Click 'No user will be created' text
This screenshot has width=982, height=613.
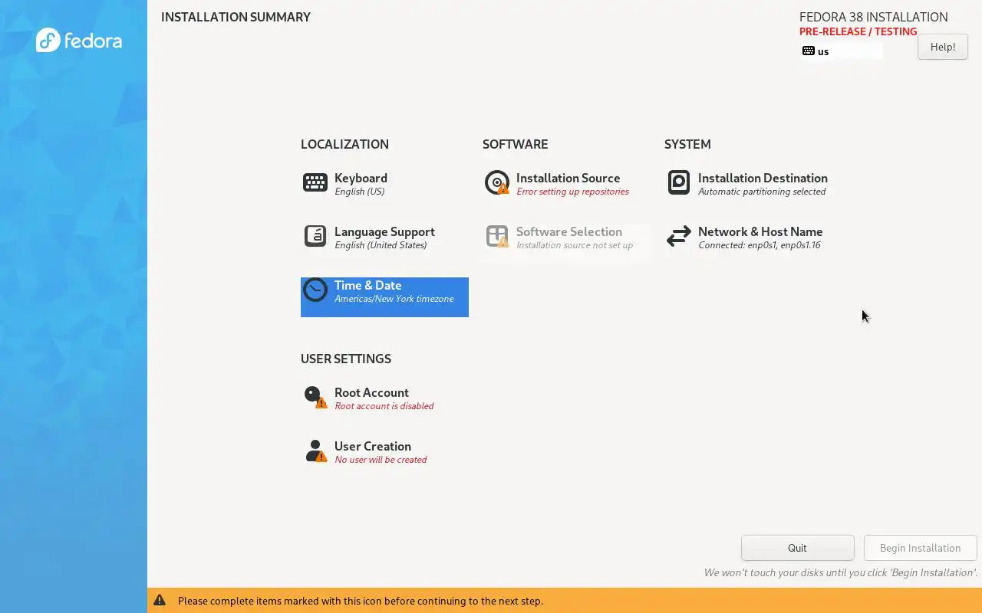[x=381, y=460]
